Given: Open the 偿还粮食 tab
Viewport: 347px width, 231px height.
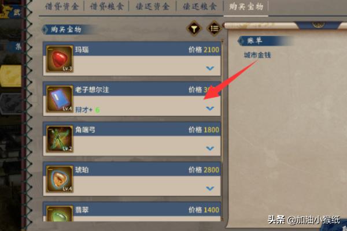Looking at the screenshot, I should point(200,6).
